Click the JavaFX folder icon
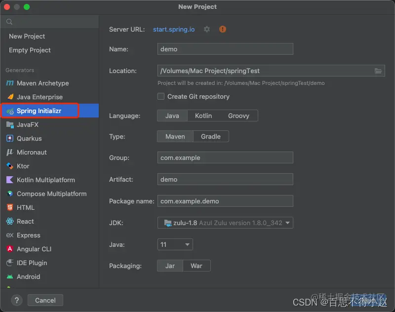 pyautogui.click(x=10, y=124)
